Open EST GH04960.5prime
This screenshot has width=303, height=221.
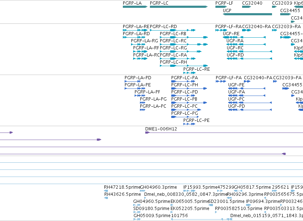click(137, 205)
